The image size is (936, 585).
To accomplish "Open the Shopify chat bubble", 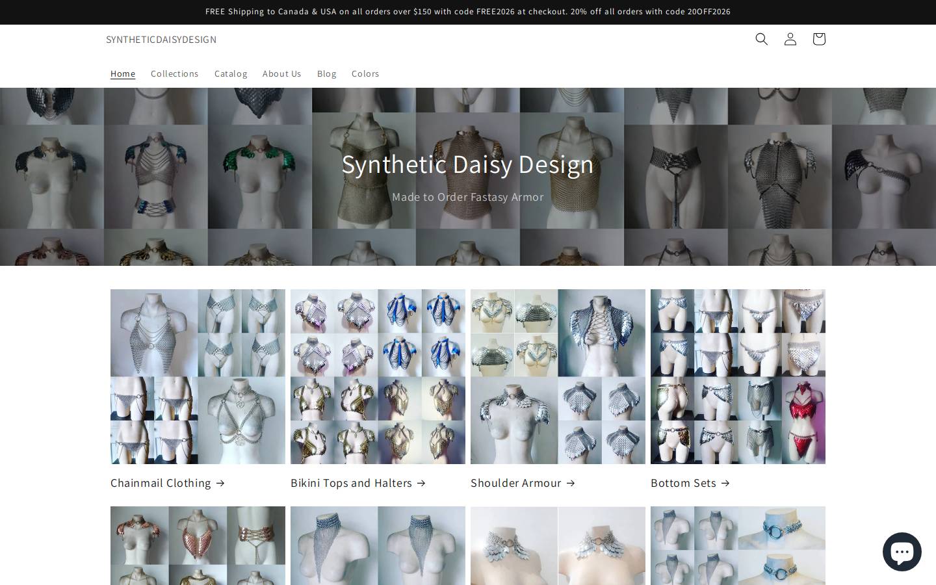I will pos(902,552).
